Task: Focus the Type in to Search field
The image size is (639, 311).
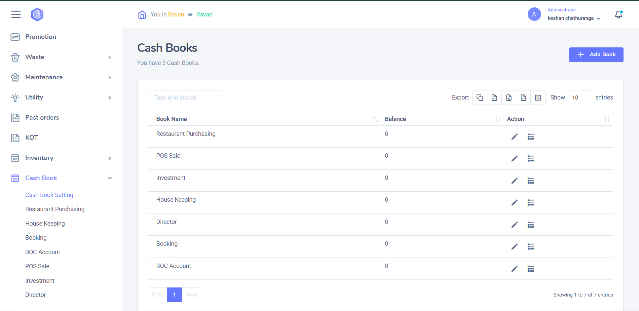Action: tap(186, 98)
